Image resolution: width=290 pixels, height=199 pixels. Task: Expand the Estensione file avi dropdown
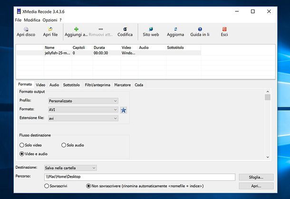[x=83, y=118]
